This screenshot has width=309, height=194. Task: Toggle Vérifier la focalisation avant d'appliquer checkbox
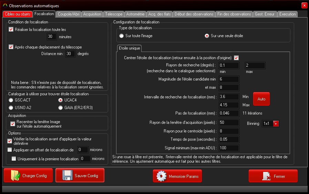pos(9,141)
